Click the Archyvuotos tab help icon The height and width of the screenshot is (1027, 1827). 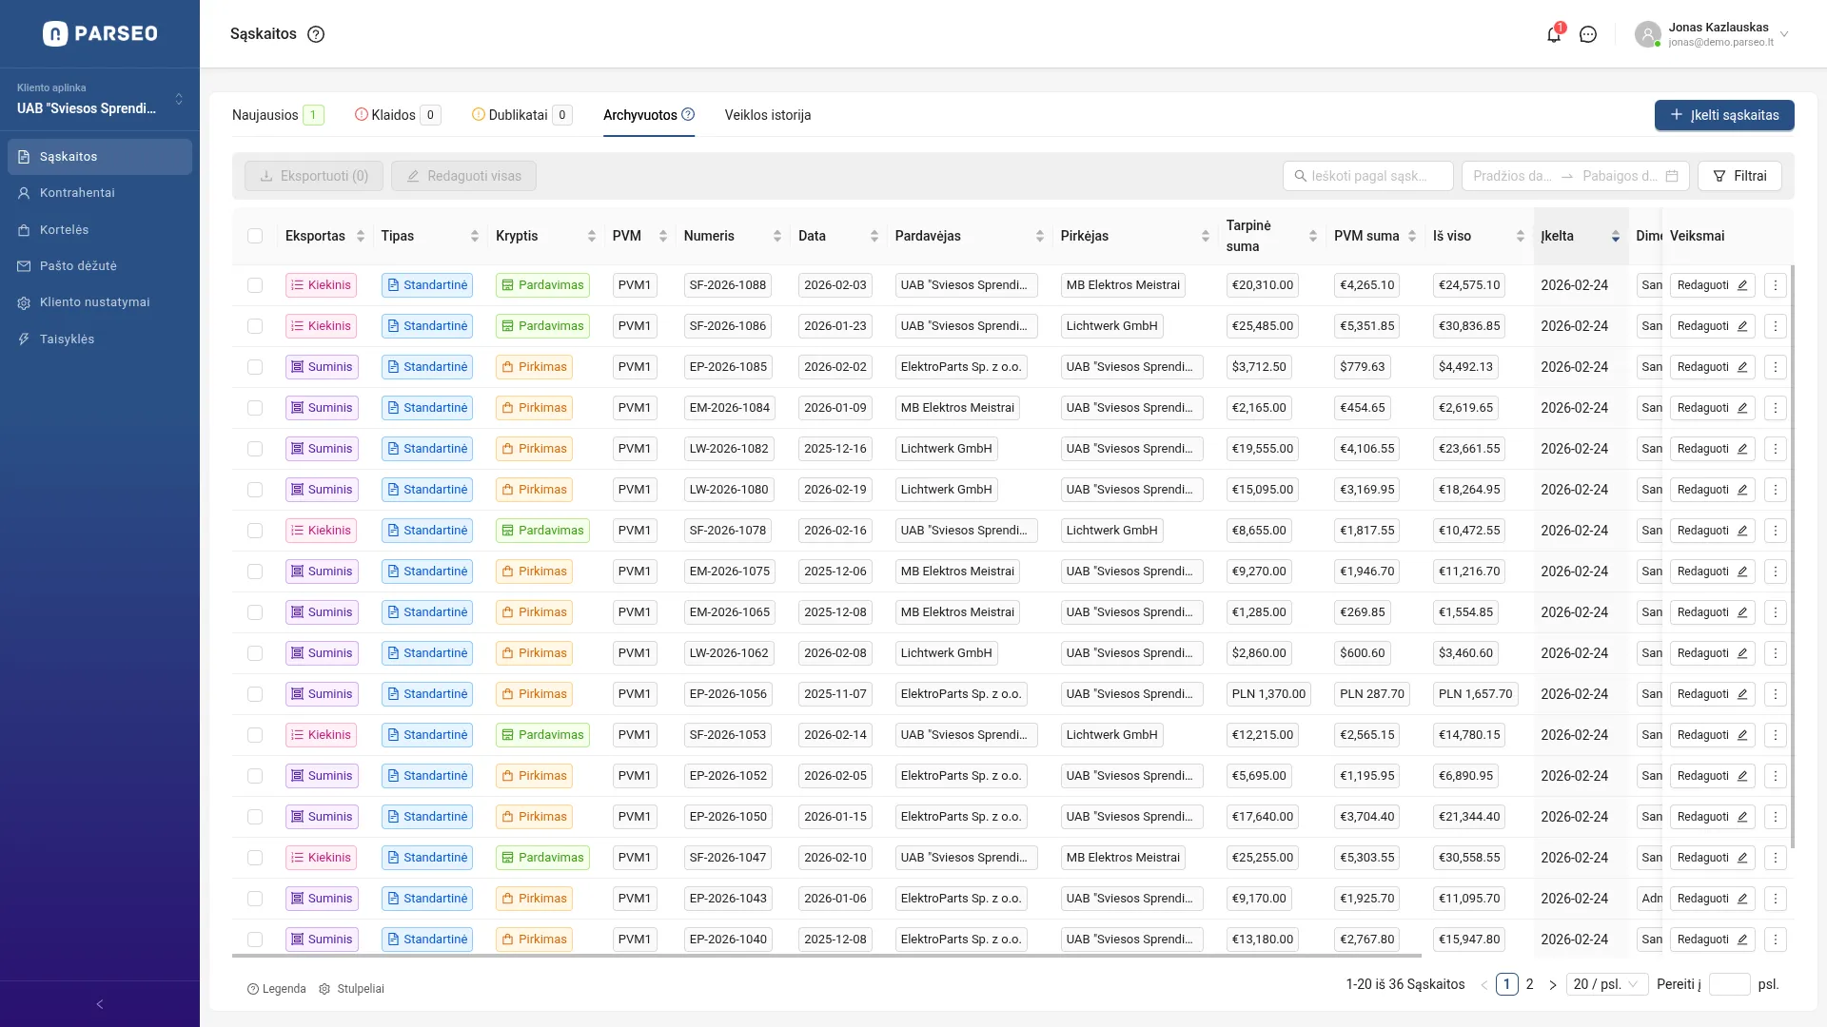tap(688, 115)
